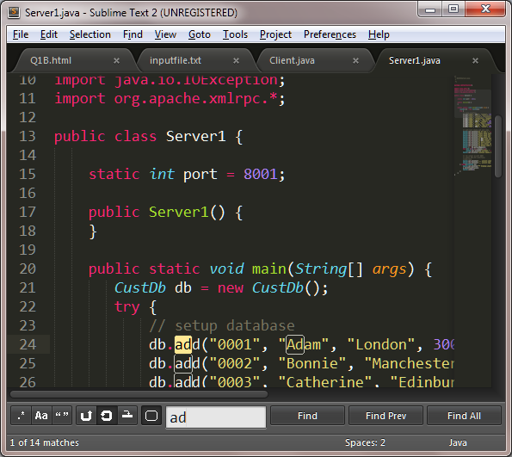512x457 pixels.
Task: Click 'org.apache.xmlrpc.*' import text
Action: click(x=195, y=98)
